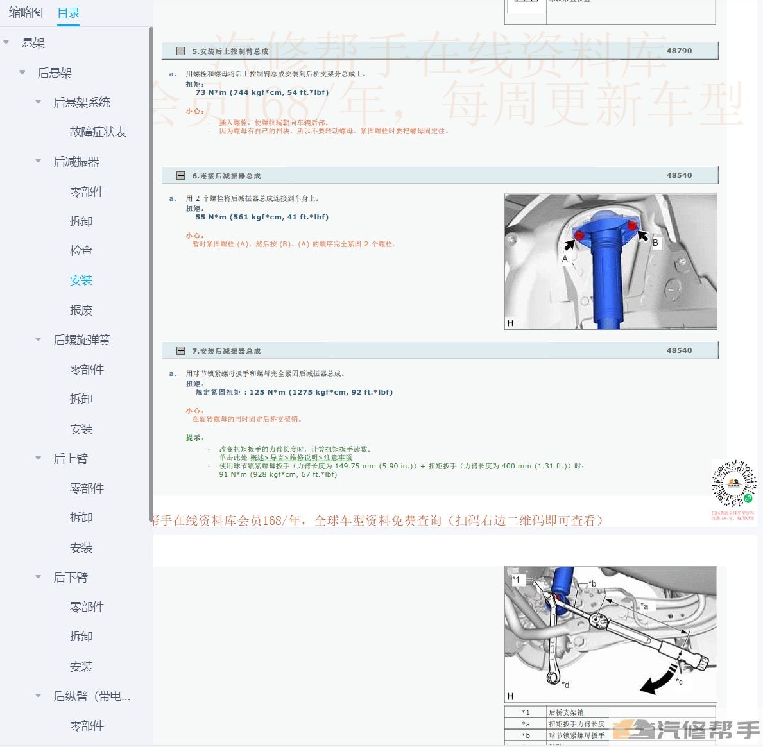Collapse section 5.安装后上控制臂总成 minus icon
The height and width of the screenshot is (747, 763).
tap(180, 51)
